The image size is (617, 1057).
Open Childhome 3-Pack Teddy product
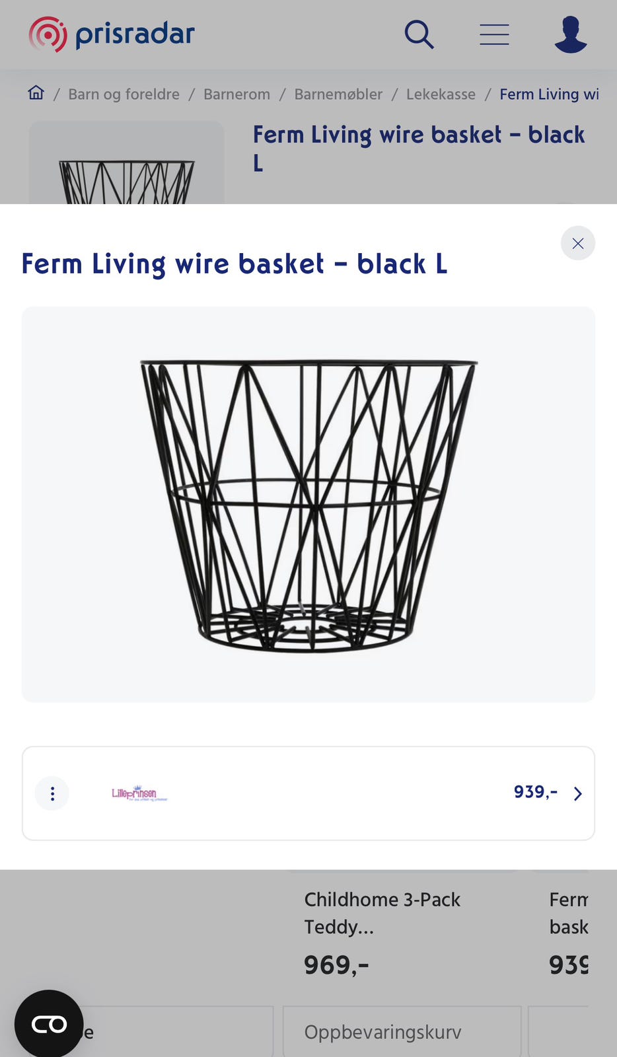(x=382, y=913)
